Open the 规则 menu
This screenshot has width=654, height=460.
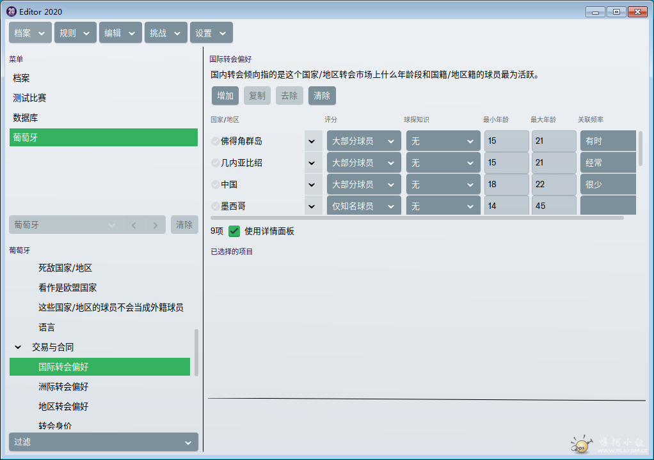coord(75,33)
